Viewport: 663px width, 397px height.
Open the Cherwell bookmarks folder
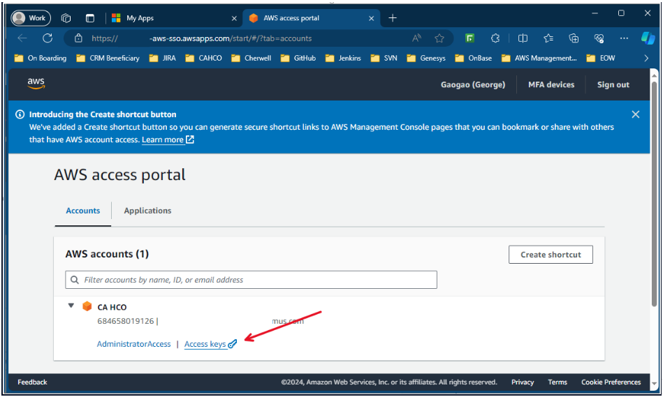coord(252,59)
